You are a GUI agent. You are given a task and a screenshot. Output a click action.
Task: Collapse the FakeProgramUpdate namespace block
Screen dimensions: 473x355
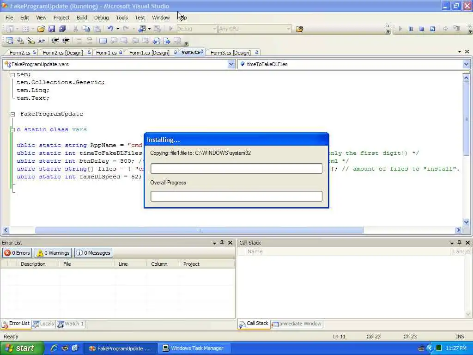(x=12, y=114)
